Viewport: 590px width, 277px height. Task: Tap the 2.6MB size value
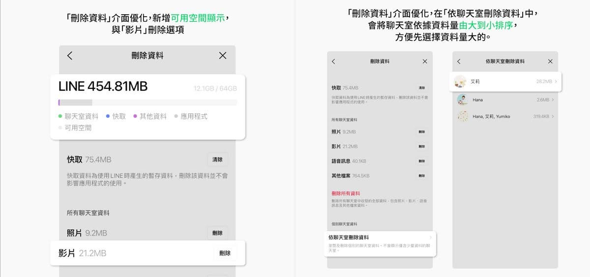(x=543, y=100)
